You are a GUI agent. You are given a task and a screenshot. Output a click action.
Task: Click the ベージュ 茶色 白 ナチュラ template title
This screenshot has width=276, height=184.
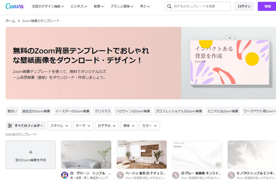[145, 173]
